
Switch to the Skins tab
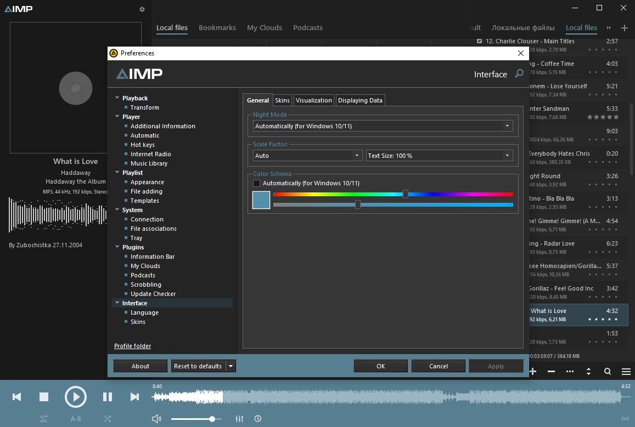point(282,100)
